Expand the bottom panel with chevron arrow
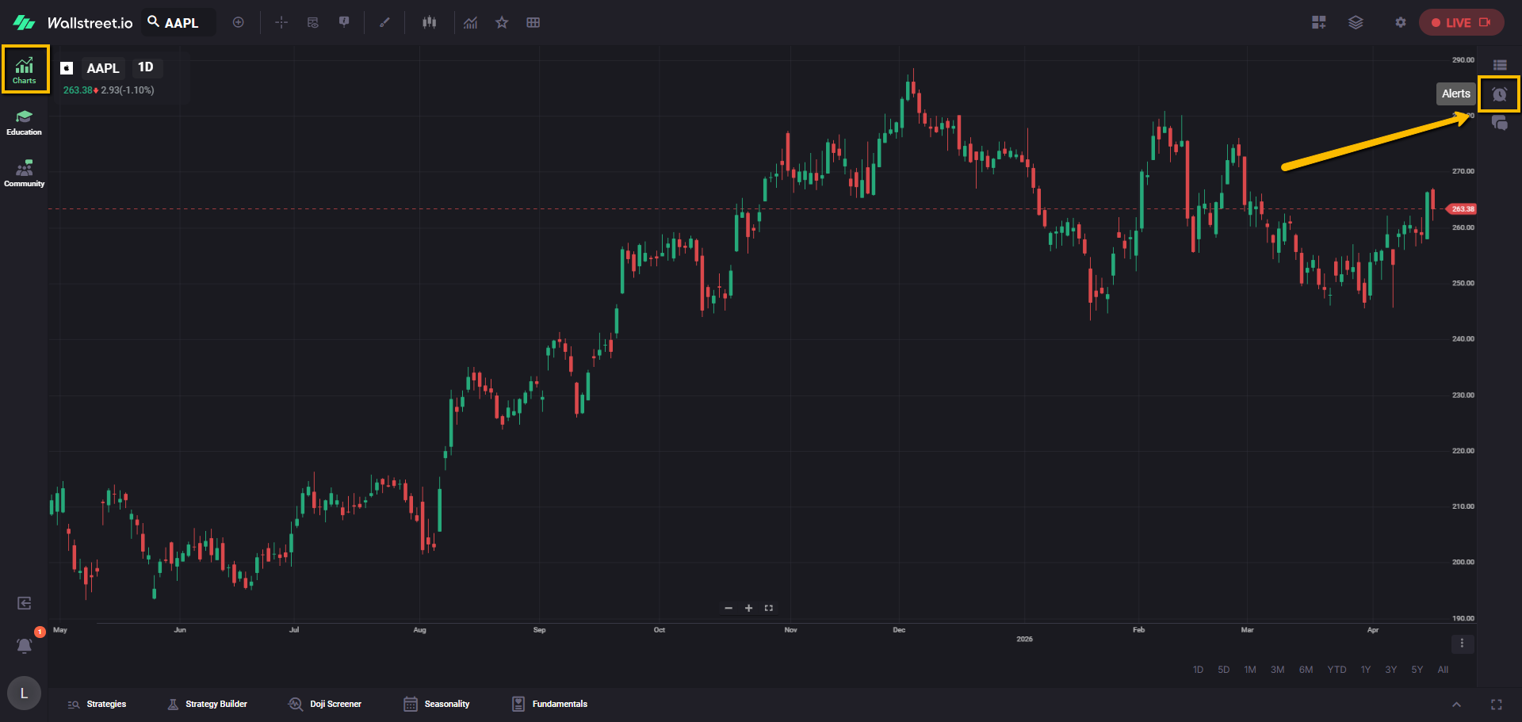The width and height of the screenshot is (1522, 722). [1456, 705]
